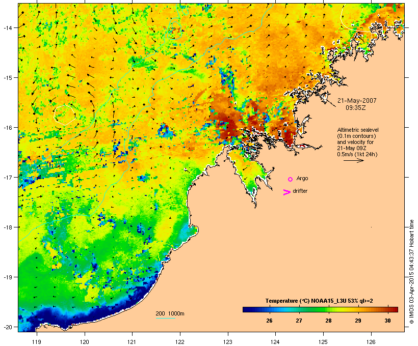Click the 'and velocity for' caption line
418x346 pixels.
(x=355, y=142)
